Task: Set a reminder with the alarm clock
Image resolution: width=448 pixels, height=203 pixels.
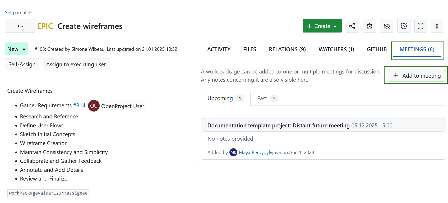Action: coord(404,26)
